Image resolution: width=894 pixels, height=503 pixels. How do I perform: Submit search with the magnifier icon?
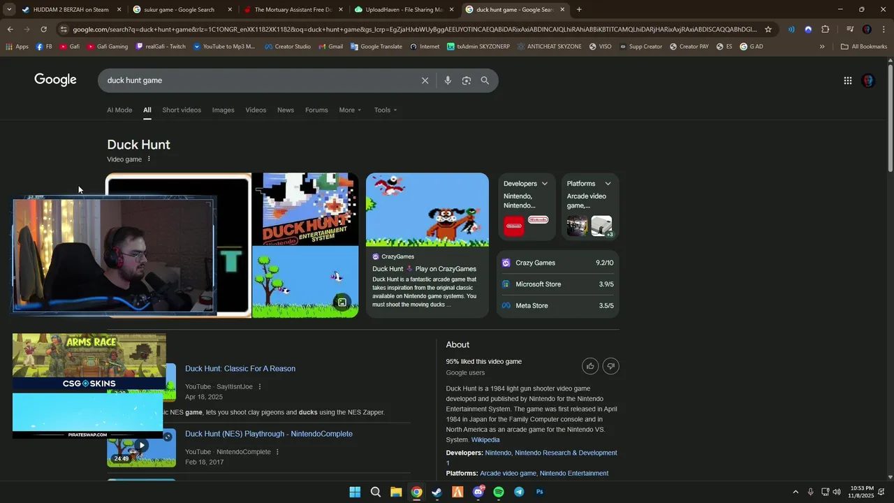click(x=485, y=80)
